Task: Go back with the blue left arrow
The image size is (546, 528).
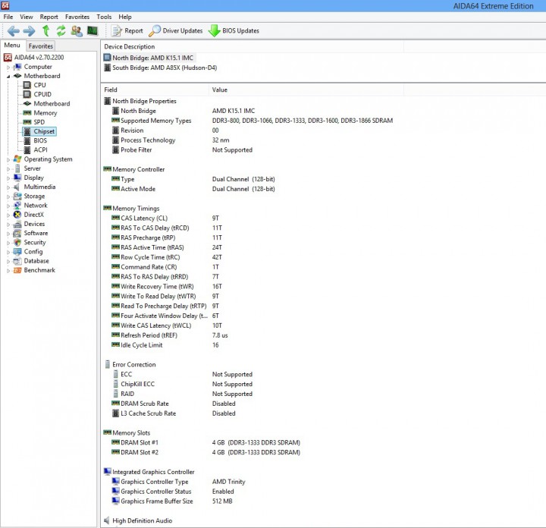Action: pyautogui.click(x=13, y=31)
